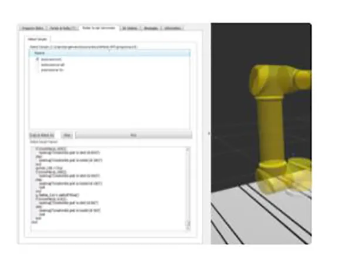Screen dimensions: 352x262
Task: Click the wide Run button
Action: pyautogui.click(x=134, y=135)
